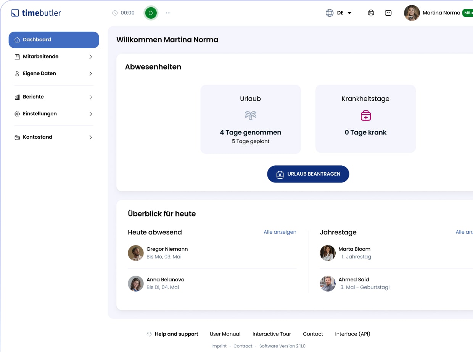Click the printer icon in header
Screen dimensions: 473x352
tap(371, 13)
